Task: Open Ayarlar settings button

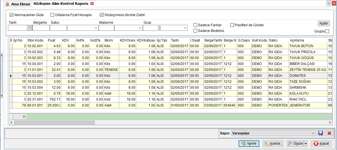Action: (273, 144)
